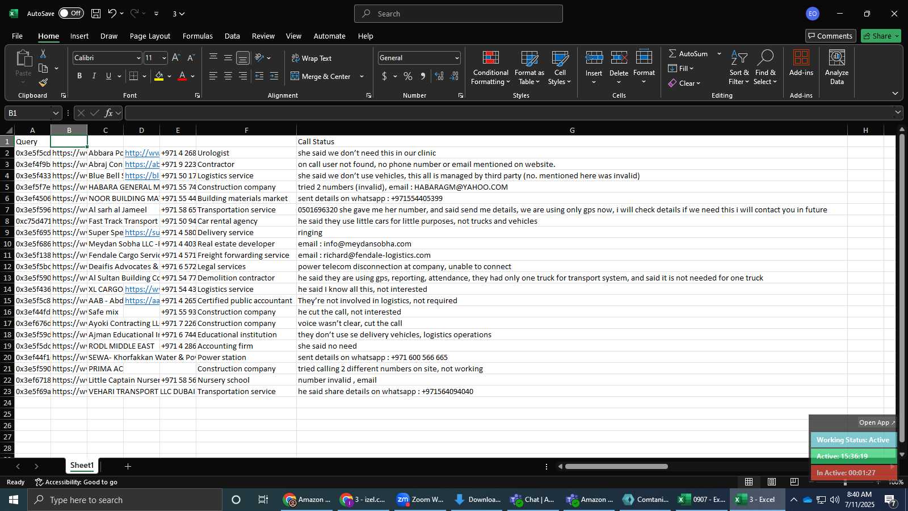This screenshot has width=908, height=511.
Task: Open the General number format dropdown
Action: click(x=456, y=58)
